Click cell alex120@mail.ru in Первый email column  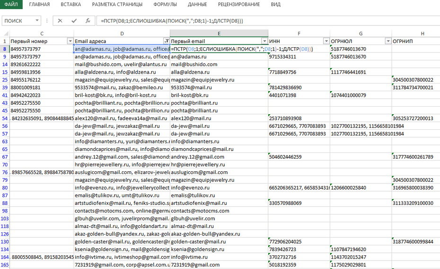(219, 118)
